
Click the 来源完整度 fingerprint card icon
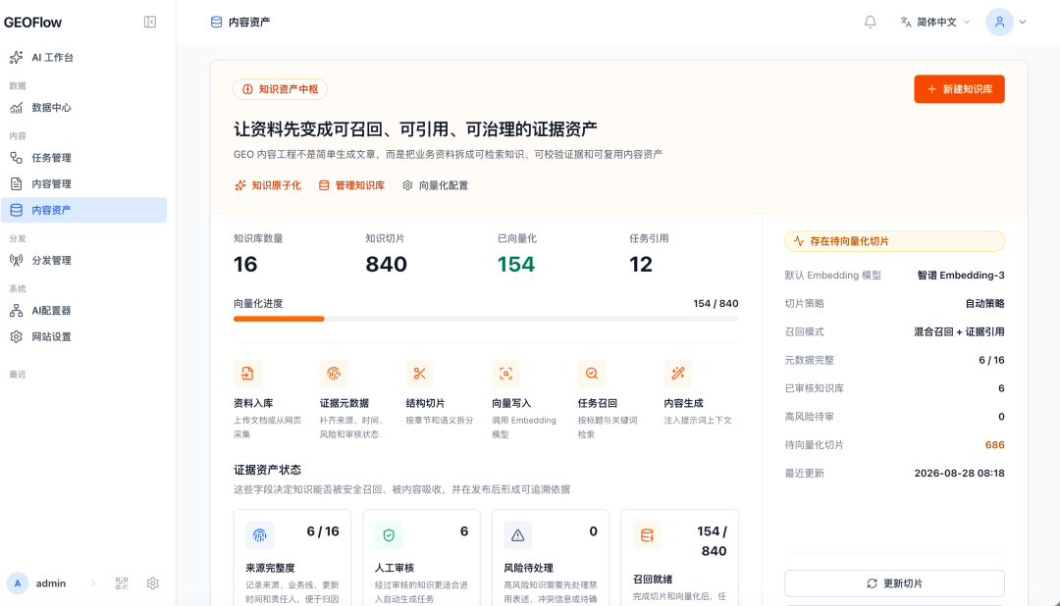click(259, 535)
